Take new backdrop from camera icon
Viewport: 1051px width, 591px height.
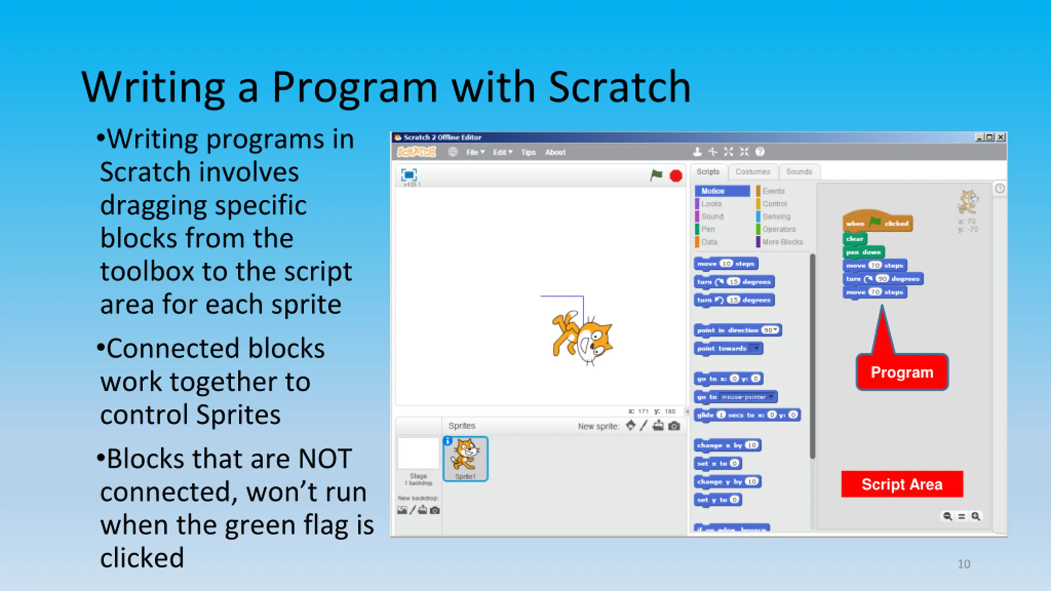coord(435,510)
